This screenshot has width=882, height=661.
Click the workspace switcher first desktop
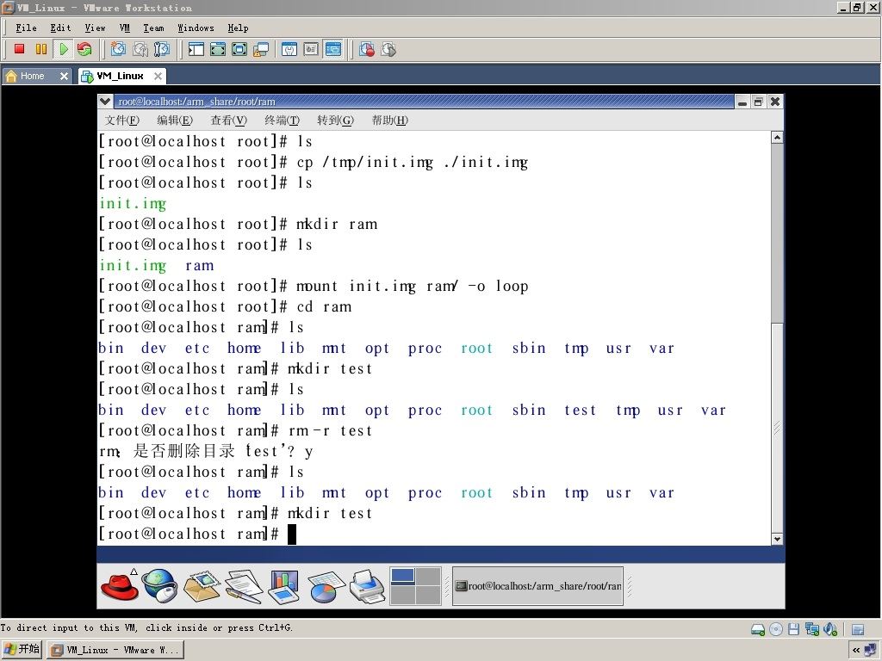(403, 576)
